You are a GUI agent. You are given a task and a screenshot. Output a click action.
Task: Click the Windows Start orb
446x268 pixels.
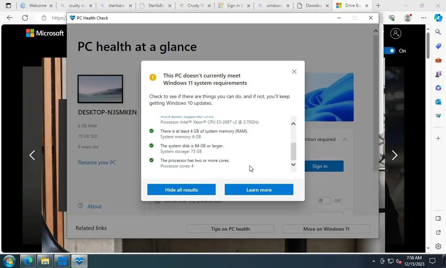coord(9,261)
